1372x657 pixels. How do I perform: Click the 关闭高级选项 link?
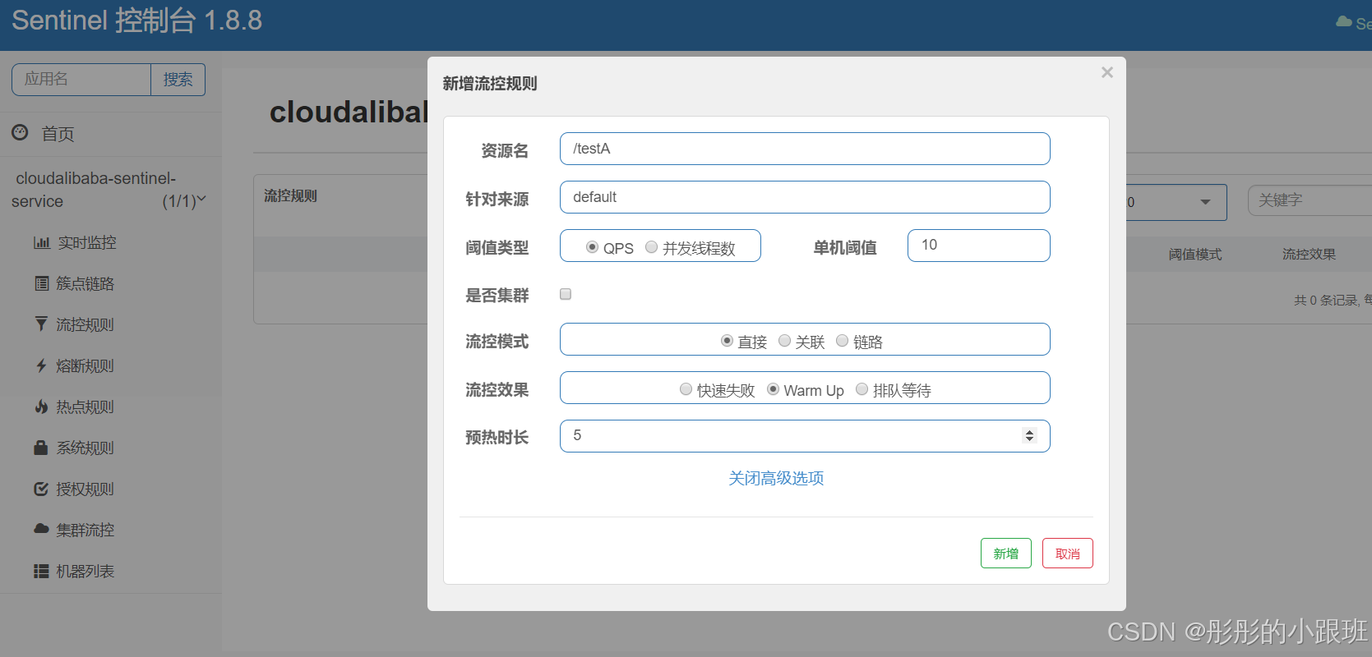point(776,478)
